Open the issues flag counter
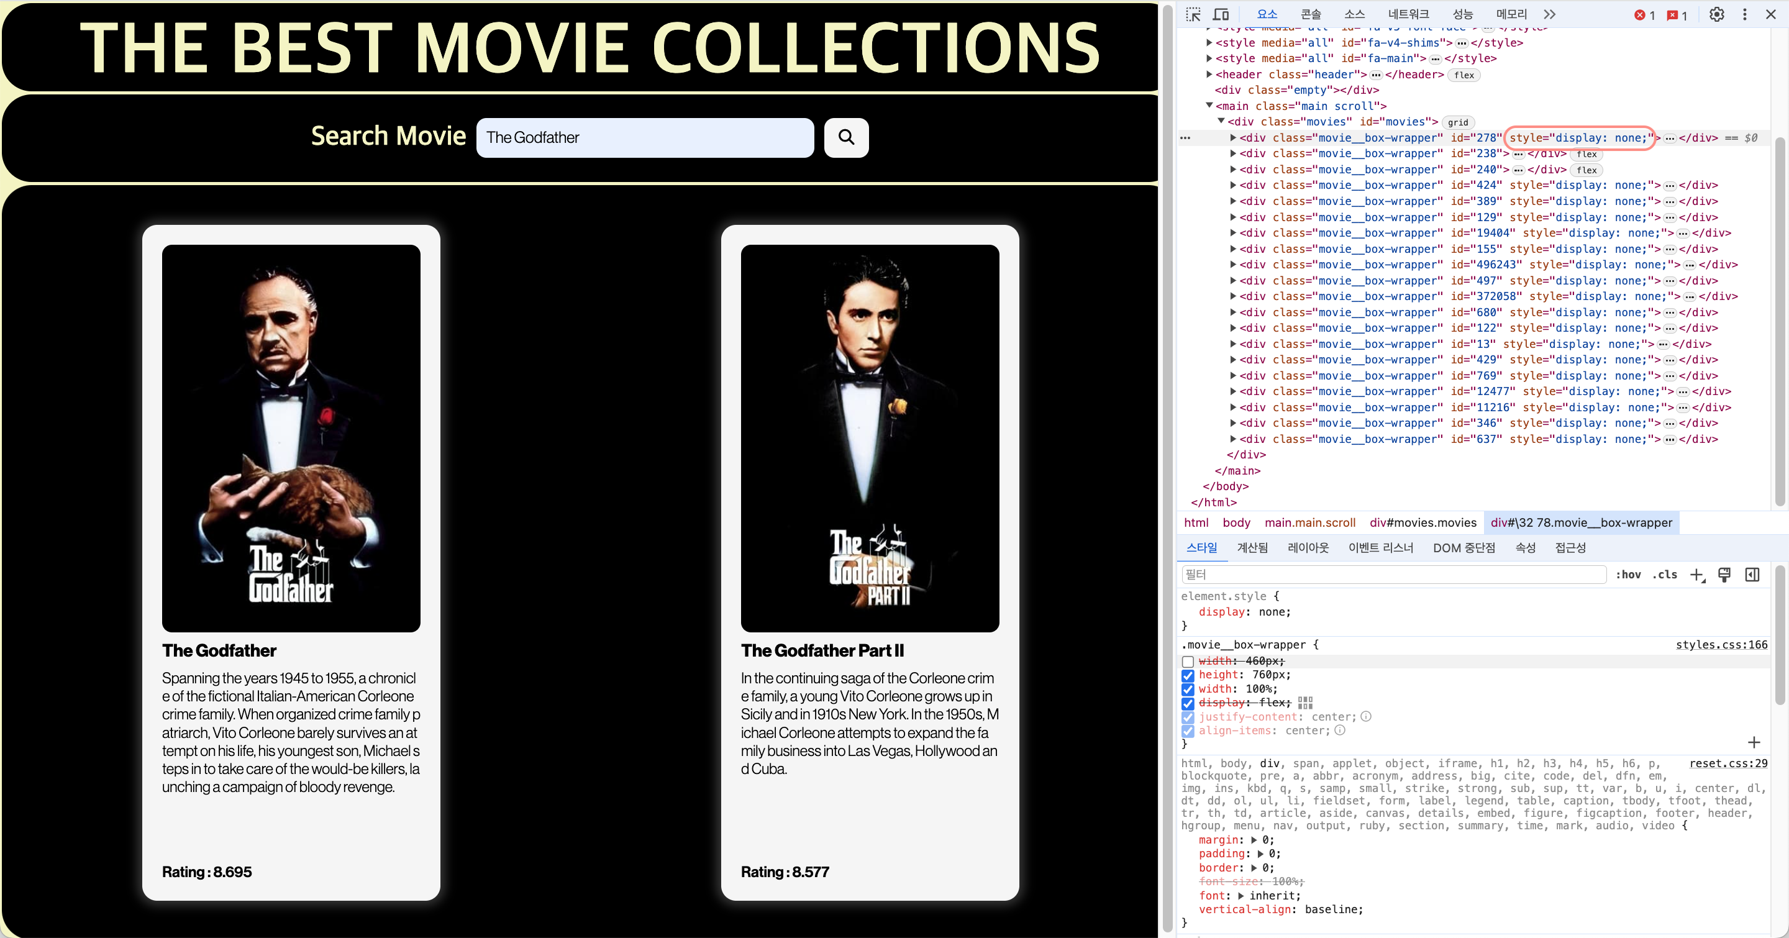Viewport: 1789px width, 938px height. (1677, 16)
